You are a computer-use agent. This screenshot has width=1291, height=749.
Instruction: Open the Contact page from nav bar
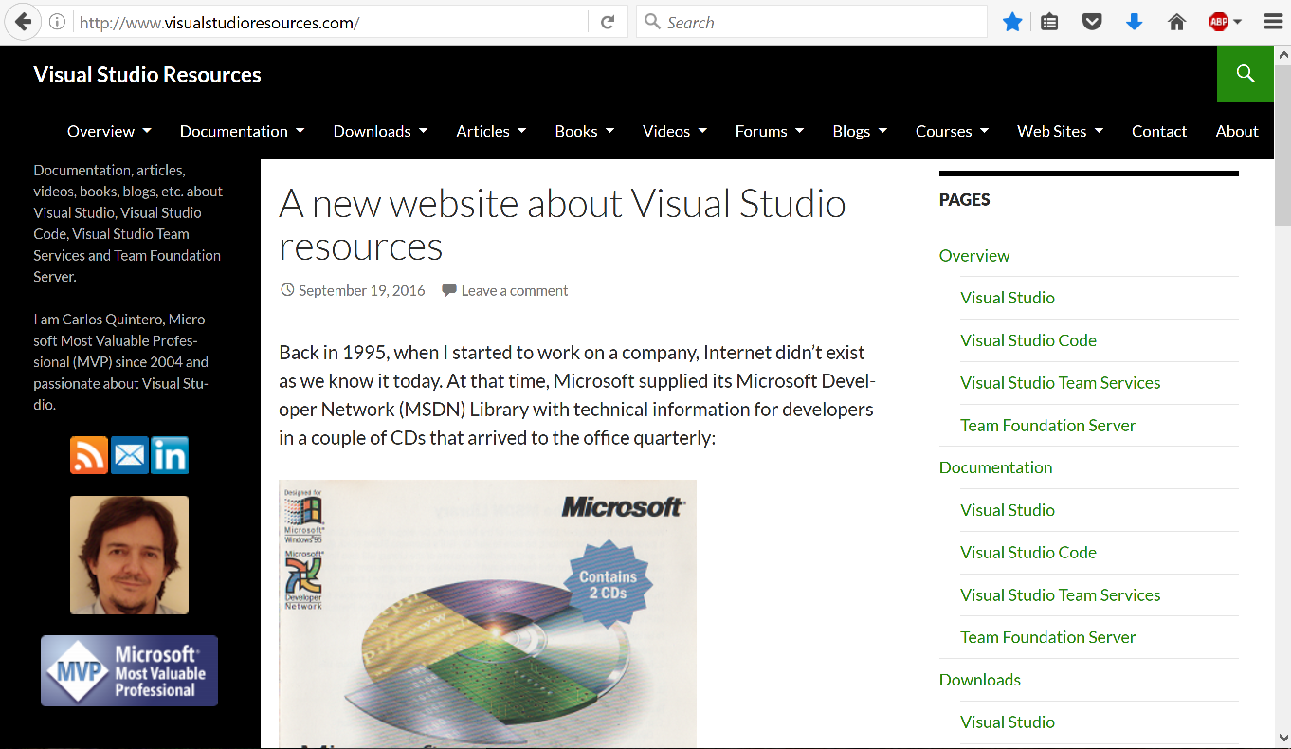pos(1159,131)
